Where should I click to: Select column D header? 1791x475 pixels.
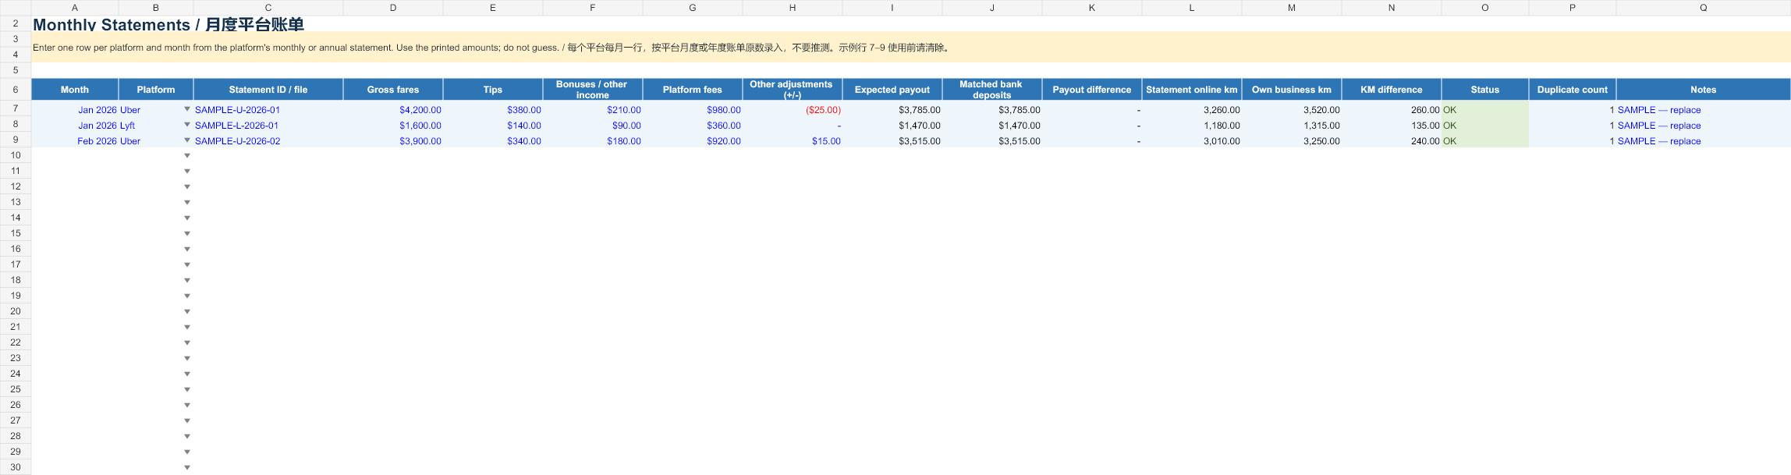pyautogui.click(x=393, y=8)
